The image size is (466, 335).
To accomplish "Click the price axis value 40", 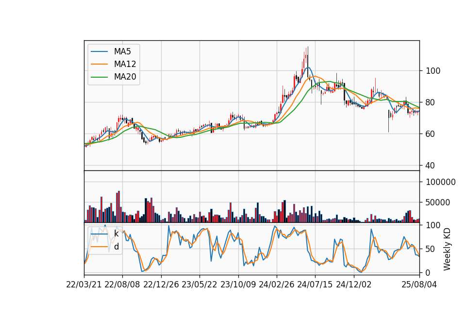I will pyautogui.click(x=431, y=166).
